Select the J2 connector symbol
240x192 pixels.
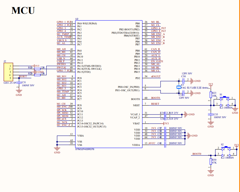coord(8,72)
